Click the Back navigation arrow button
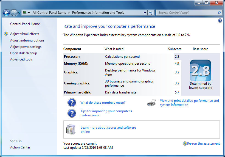 click(7, 13)
